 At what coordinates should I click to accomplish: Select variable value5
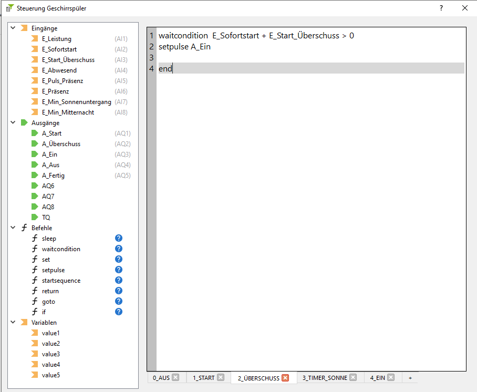click(x=51, y=375)
